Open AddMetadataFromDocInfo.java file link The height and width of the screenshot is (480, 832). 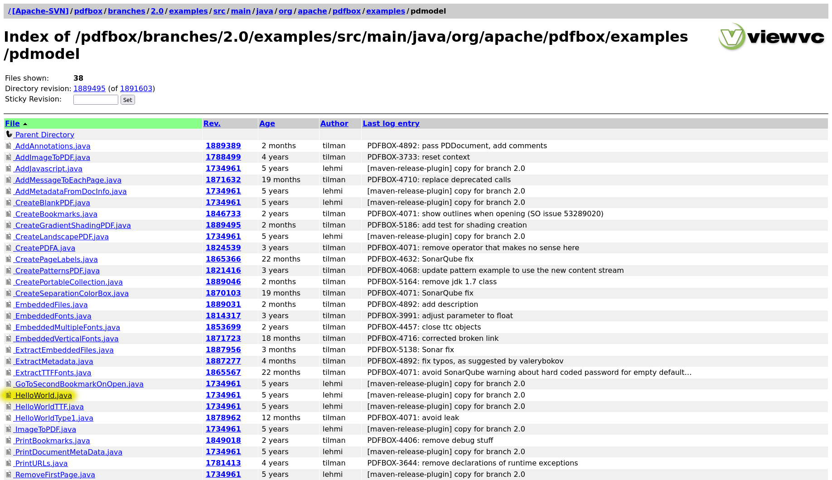click(x=71, y=191)
